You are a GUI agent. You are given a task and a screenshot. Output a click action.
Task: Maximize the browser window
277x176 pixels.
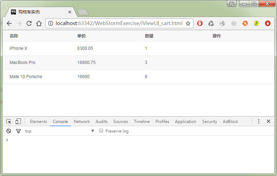[254, 4]
